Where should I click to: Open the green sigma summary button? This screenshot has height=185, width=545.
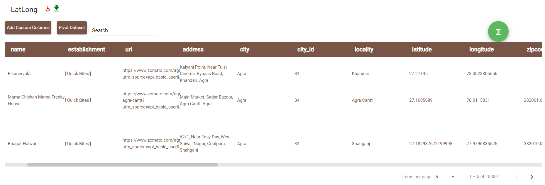[x=498, y=31]
